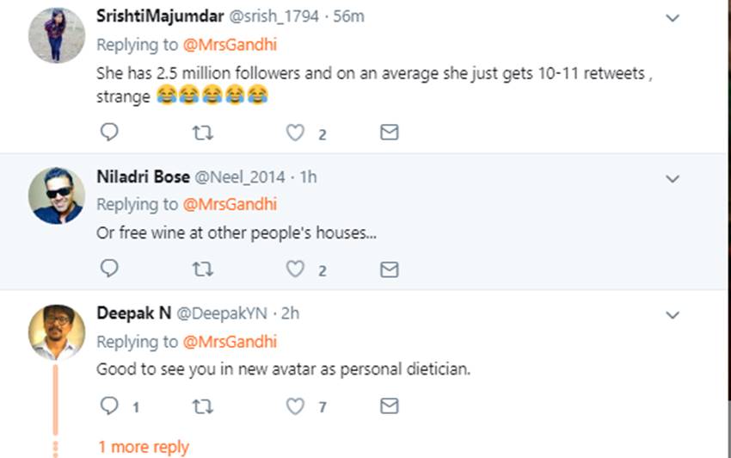Expand the chevron menu on Niladri Bose's tweet
731x458 pixels.
[x=673, y=179]
